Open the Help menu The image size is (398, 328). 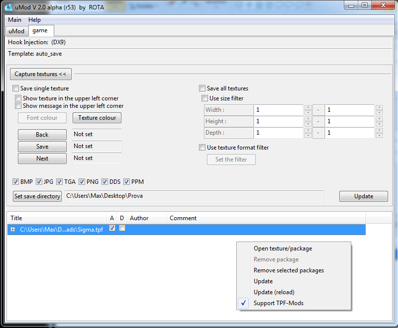pos(34,20)
